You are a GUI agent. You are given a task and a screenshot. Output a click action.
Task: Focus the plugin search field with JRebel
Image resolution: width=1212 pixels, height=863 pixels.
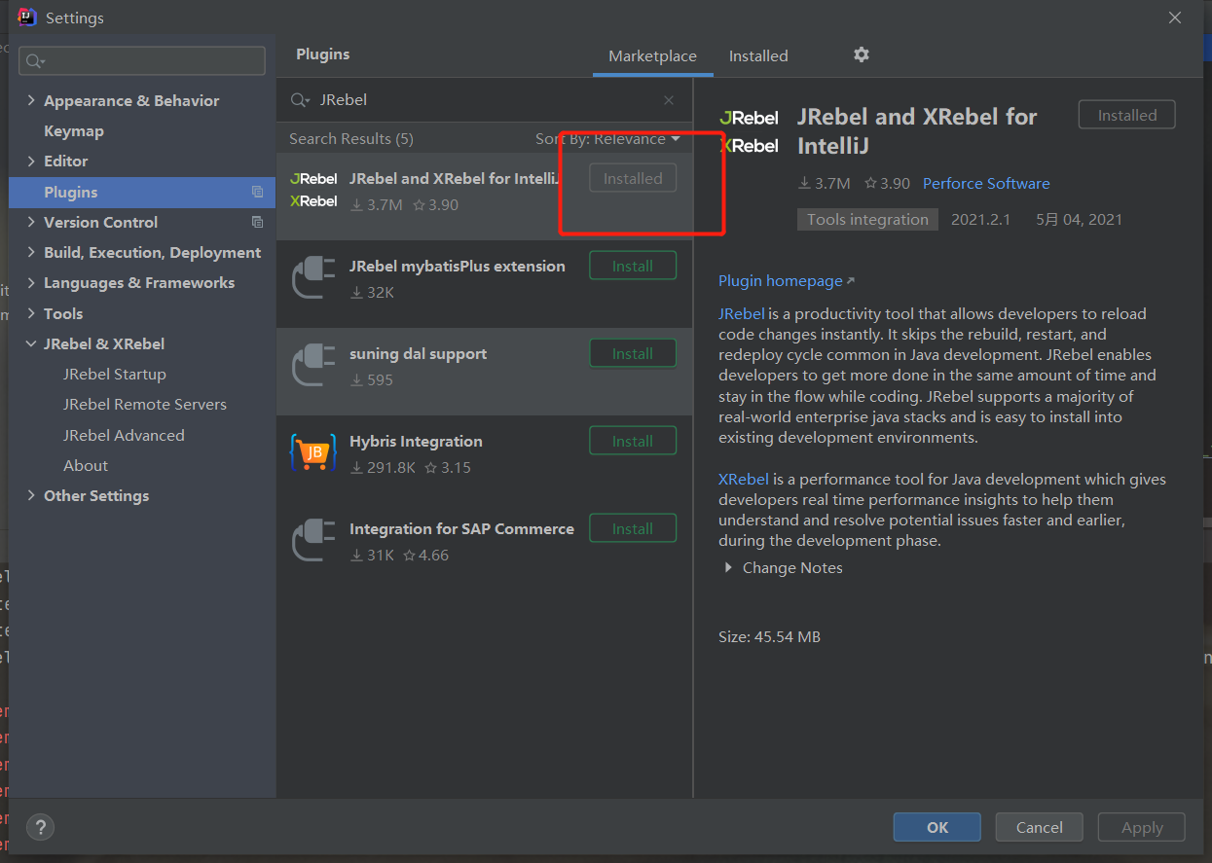tap(484, 100)
